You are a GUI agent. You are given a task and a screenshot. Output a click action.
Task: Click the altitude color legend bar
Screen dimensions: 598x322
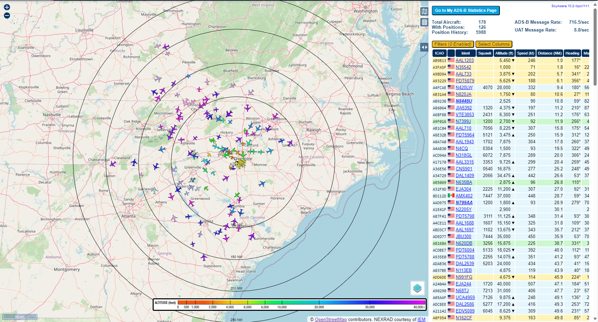pyautogui.click(x=301, y=302)
